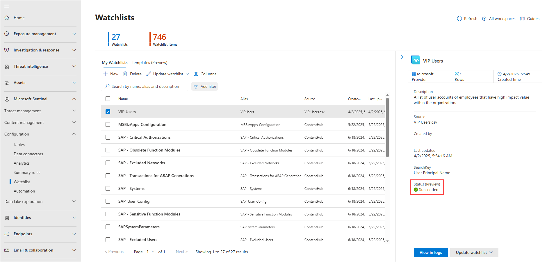Viewport: 556px width, 262px height.
Task: Click the search by name input field
Action: [x=145, y=86]
